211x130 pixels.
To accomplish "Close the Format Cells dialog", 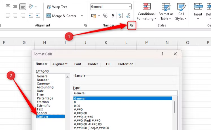I will click(175, 54).
